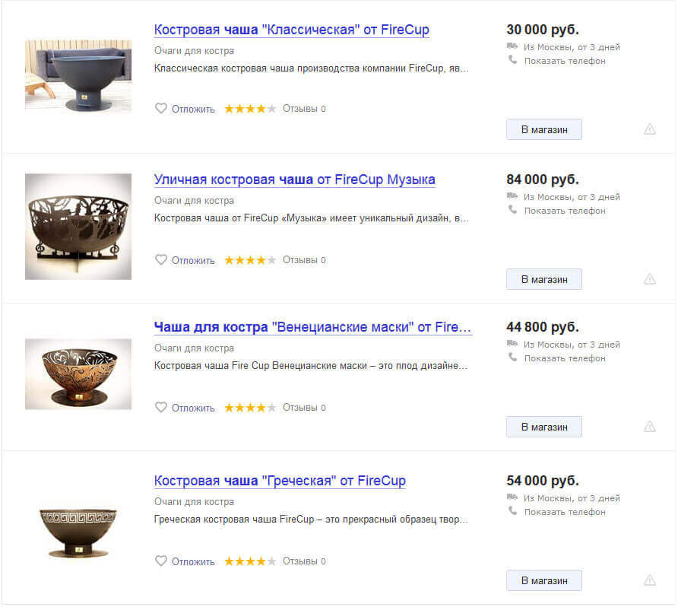Click the Музыка fire bowl thumbnail
This screenshot has height=607, width=678.
[x=78, y=227]
